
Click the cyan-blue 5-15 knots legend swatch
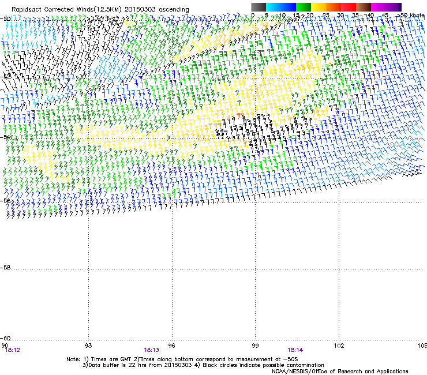point(281,7)
